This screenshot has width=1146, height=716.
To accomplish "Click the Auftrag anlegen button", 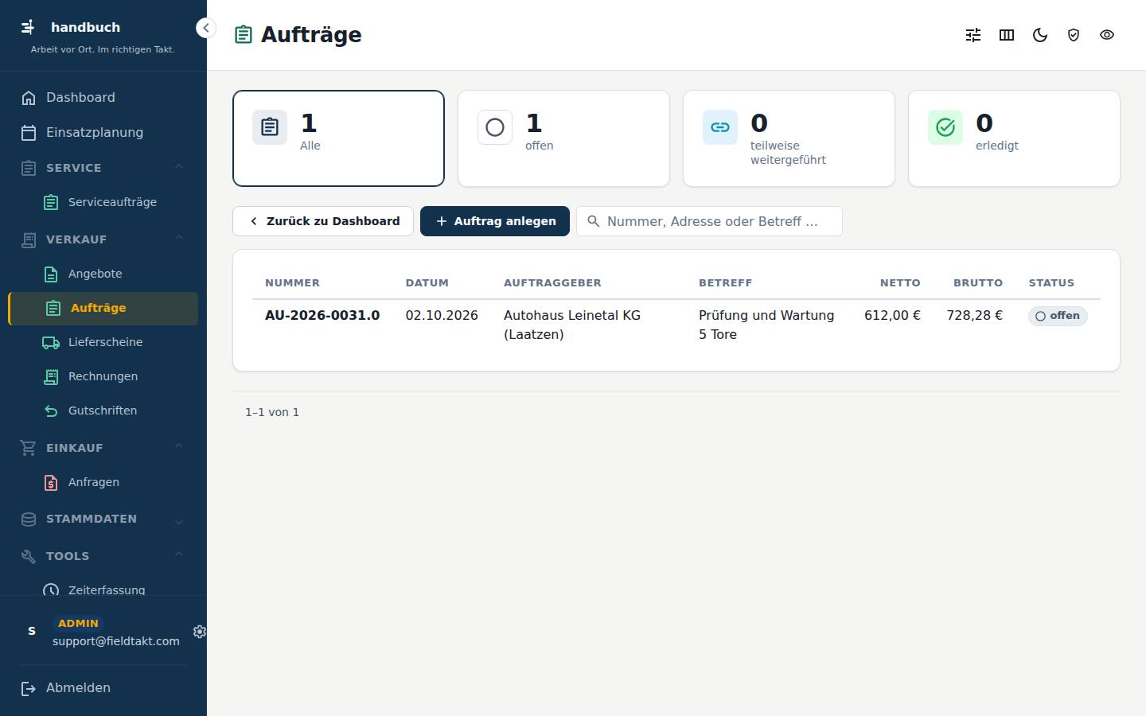I will point(495,221).
